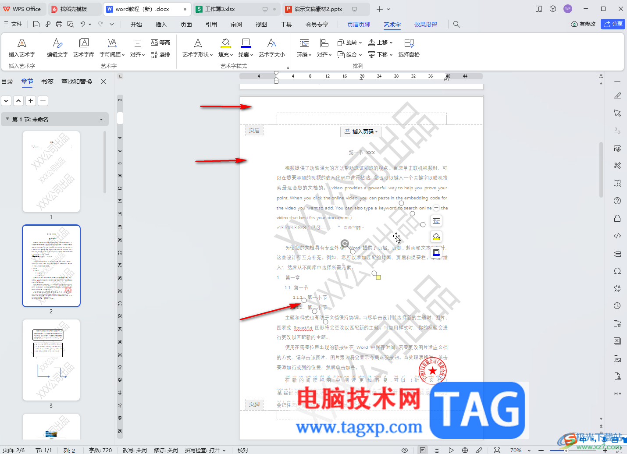Viewport: 627px width, 454px height.
Task: Open the Selection Pane (选择窗格)
Action: tap(409, 47)
